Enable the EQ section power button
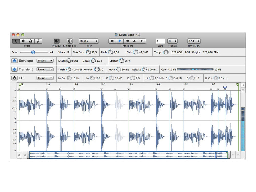Image resolution: width=256 pixels, height=192 pixels. (x=15, y=78)
